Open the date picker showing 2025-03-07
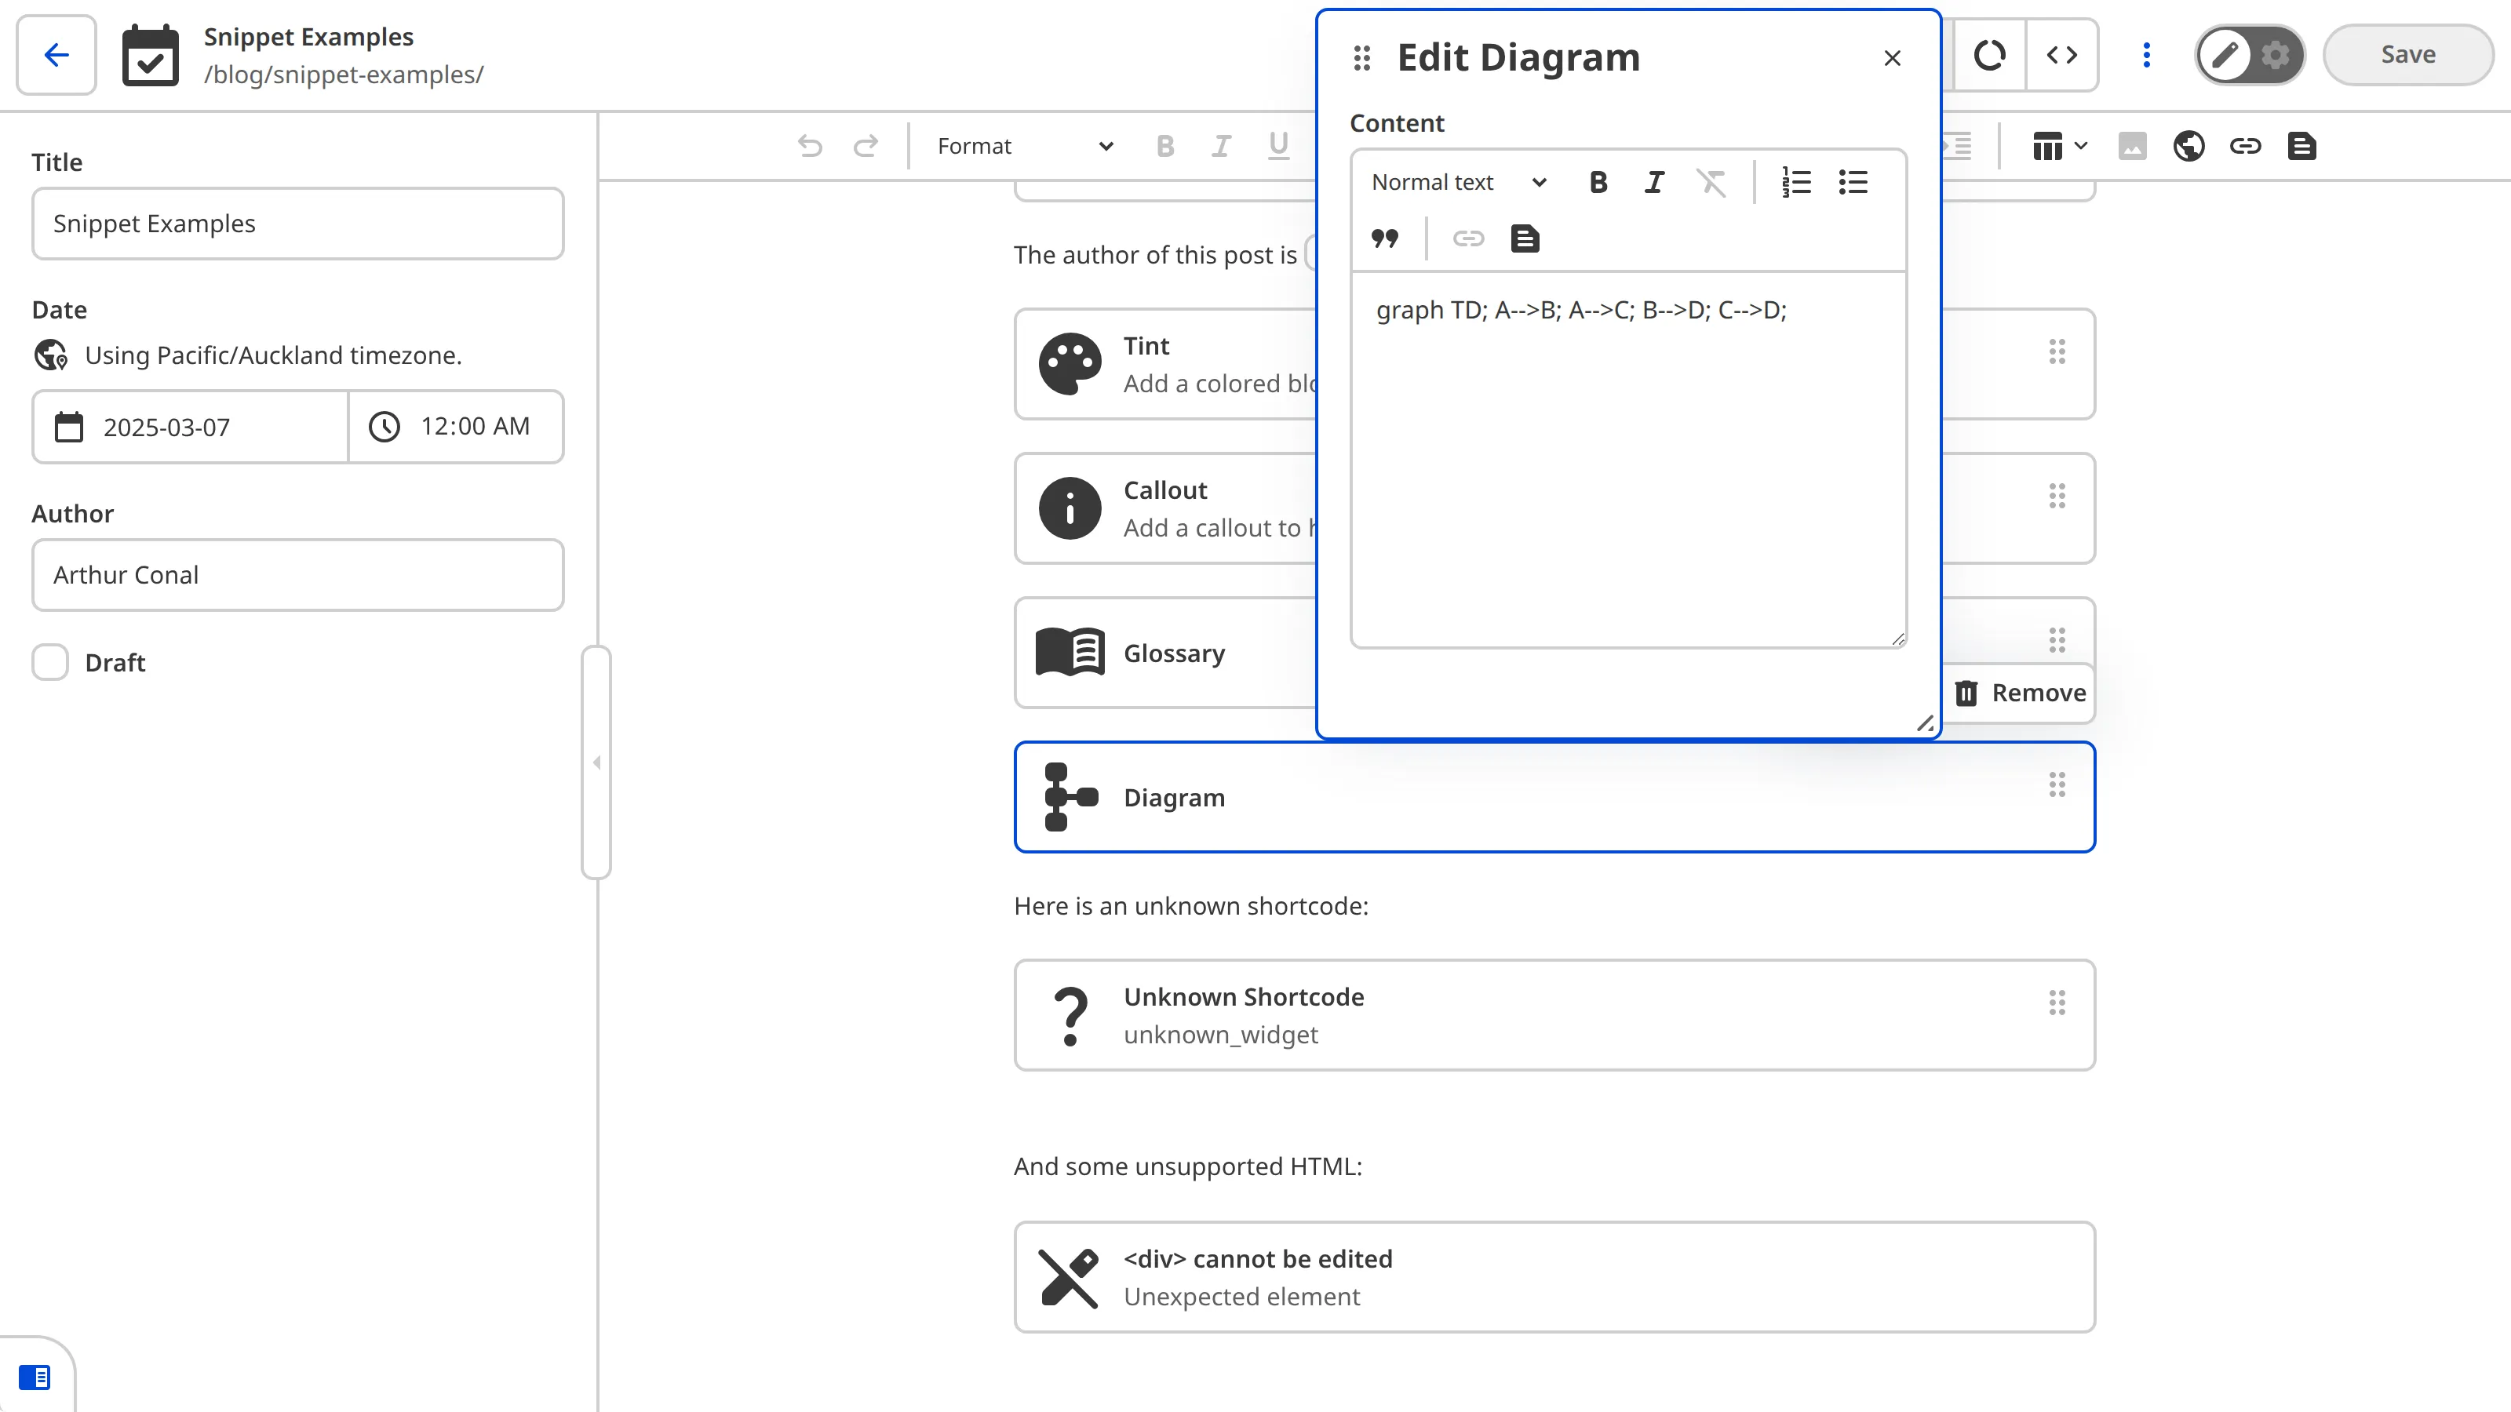 coord(189,427)
